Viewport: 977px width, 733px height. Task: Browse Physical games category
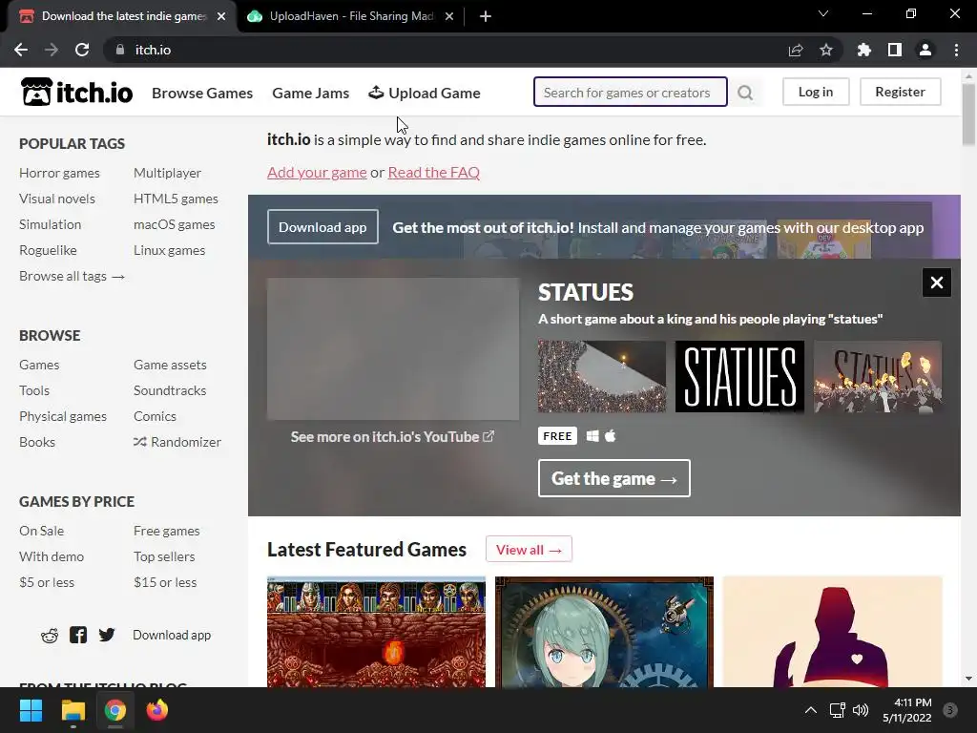click(x=62, y=416)
